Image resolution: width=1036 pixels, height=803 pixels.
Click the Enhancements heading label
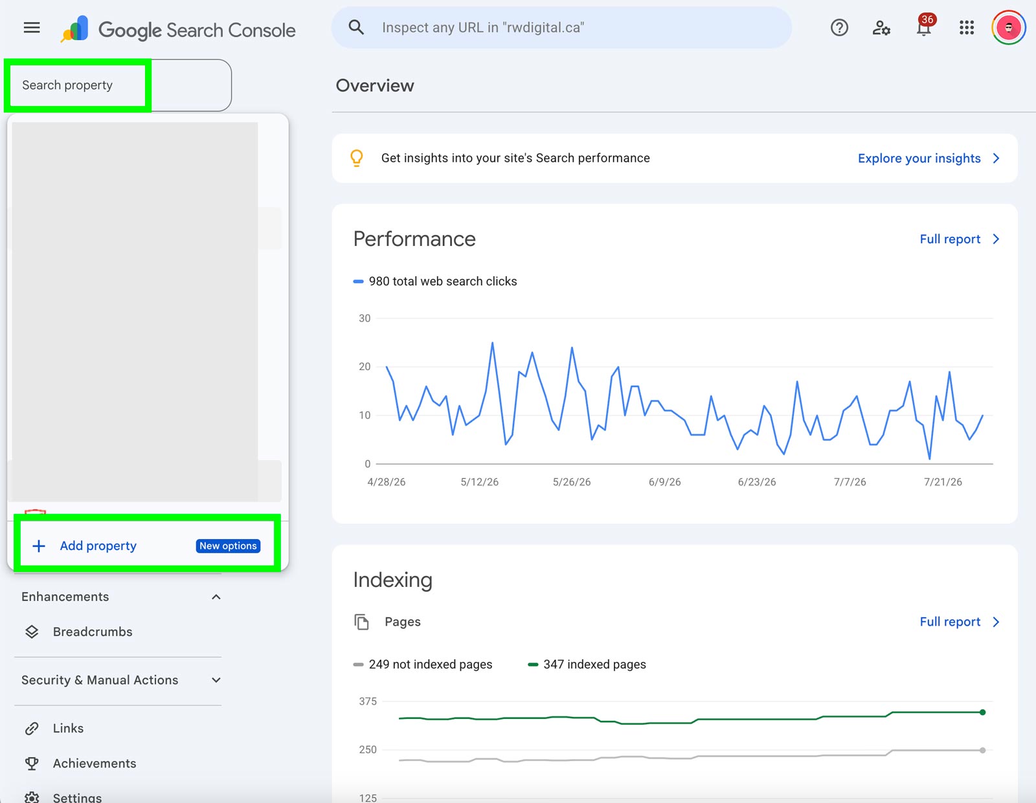tap(65, 597)
